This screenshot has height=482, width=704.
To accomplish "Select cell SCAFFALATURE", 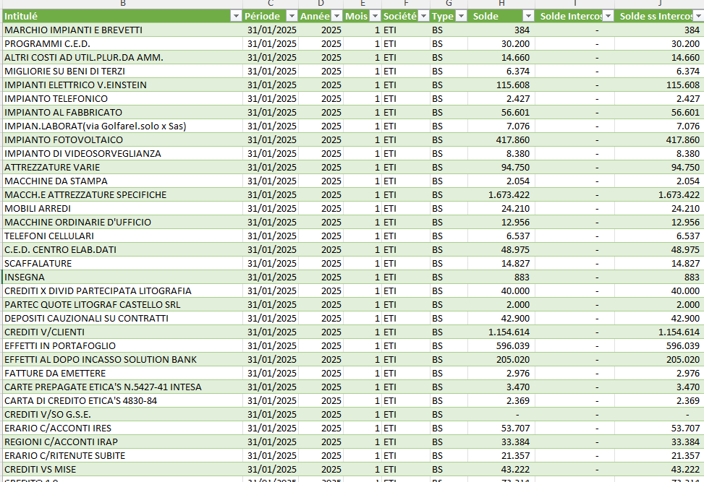I will click(122, 264).
